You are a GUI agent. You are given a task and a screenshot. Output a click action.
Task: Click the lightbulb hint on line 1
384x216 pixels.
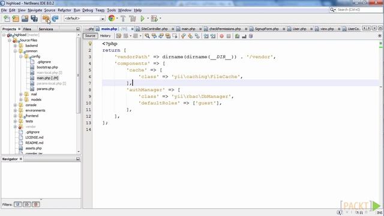pyautogui.click(x=90, y=44)
